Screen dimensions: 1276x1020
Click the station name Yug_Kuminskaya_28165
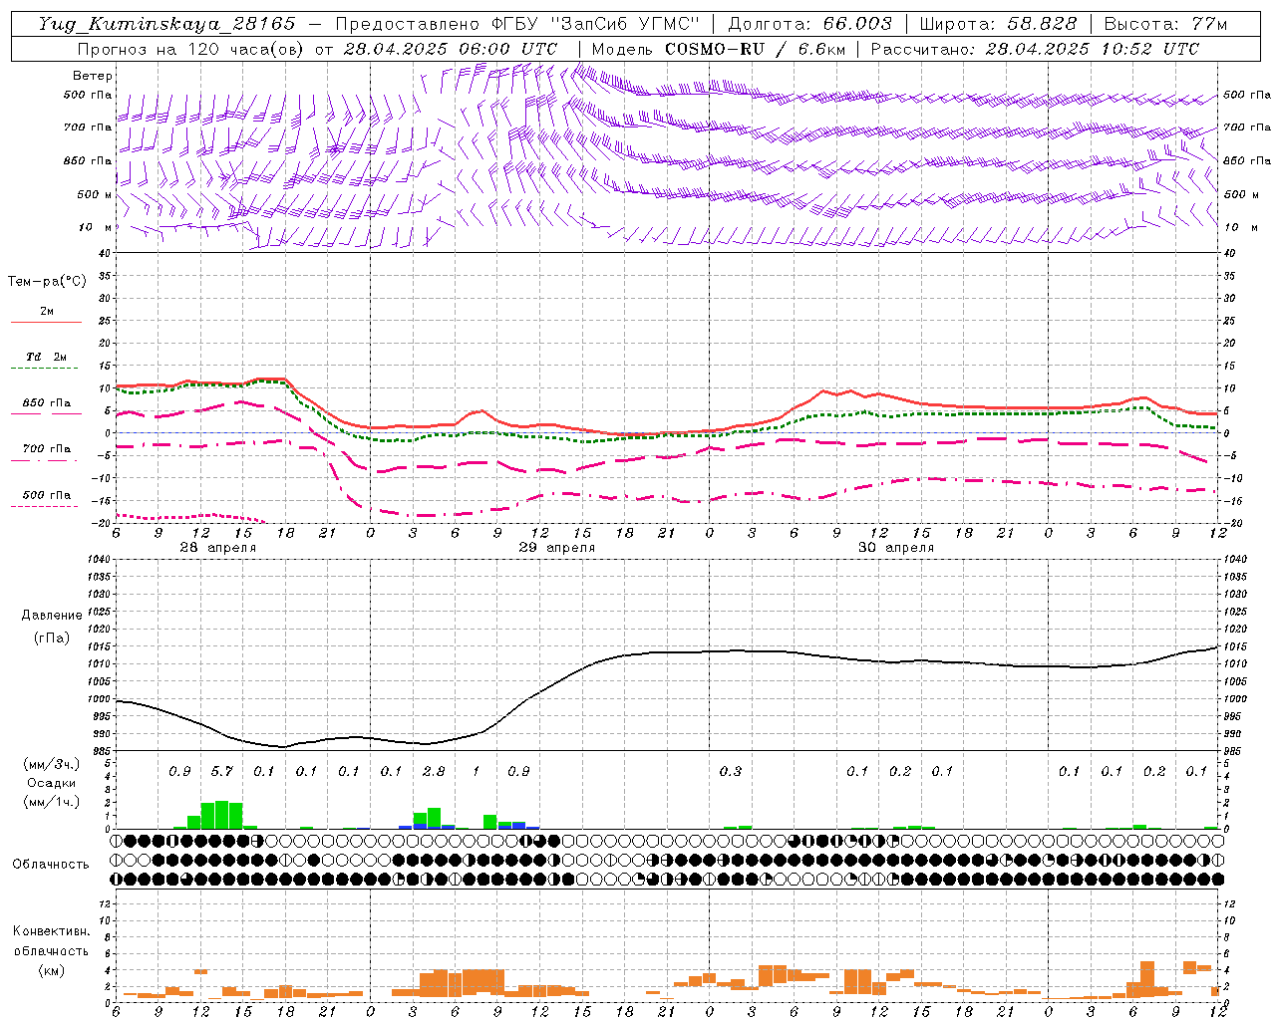[x=167, y=24]
